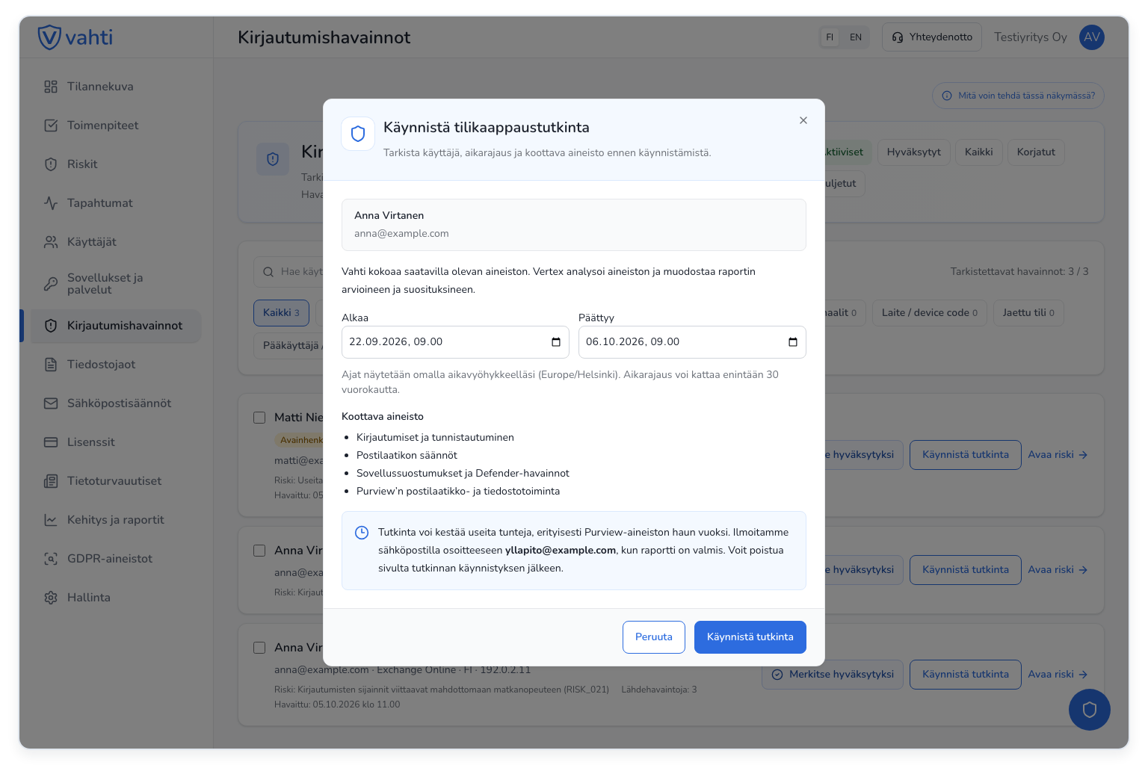Select the Hyväksytyt filter tab
Image resolution: width=1148 pixels, height=765 pixels.
point(913,152)
